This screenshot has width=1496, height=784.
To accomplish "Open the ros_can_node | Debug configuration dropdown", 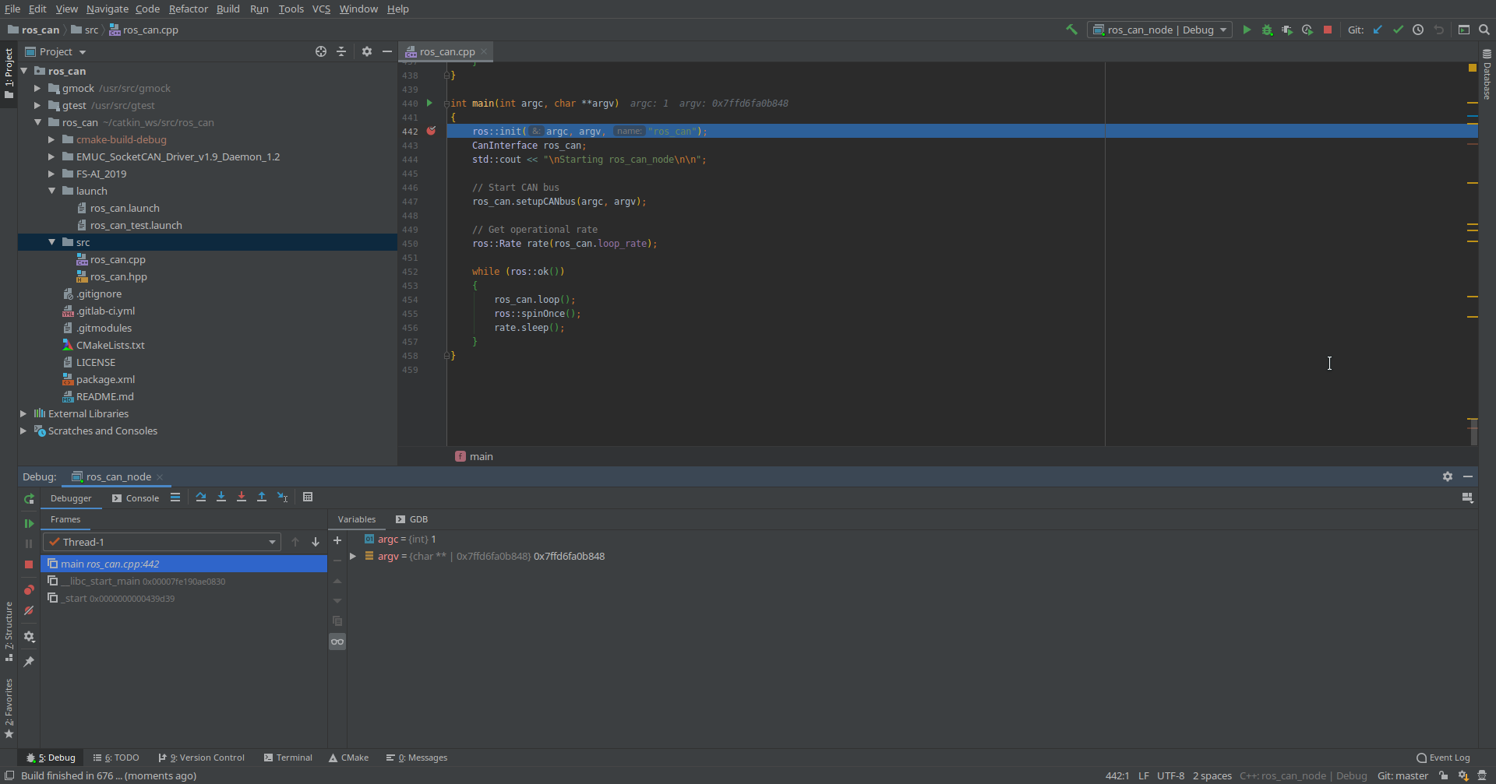I will (x=1159, y=30).
